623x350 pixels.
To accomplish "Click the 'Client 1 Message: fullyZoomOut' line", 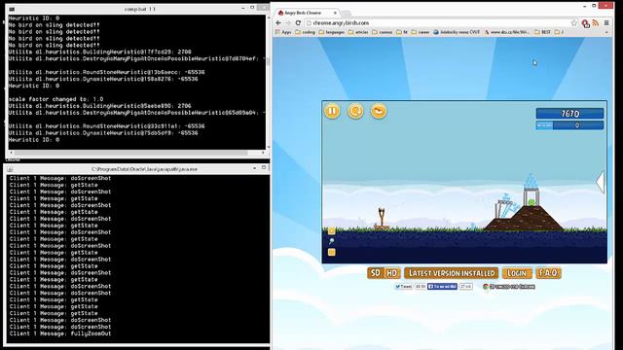I will pos(60,333).
